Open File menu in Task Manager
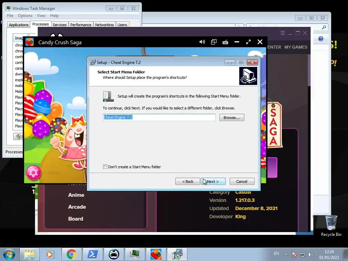The image size is (348, 261). tap(10, 16)
